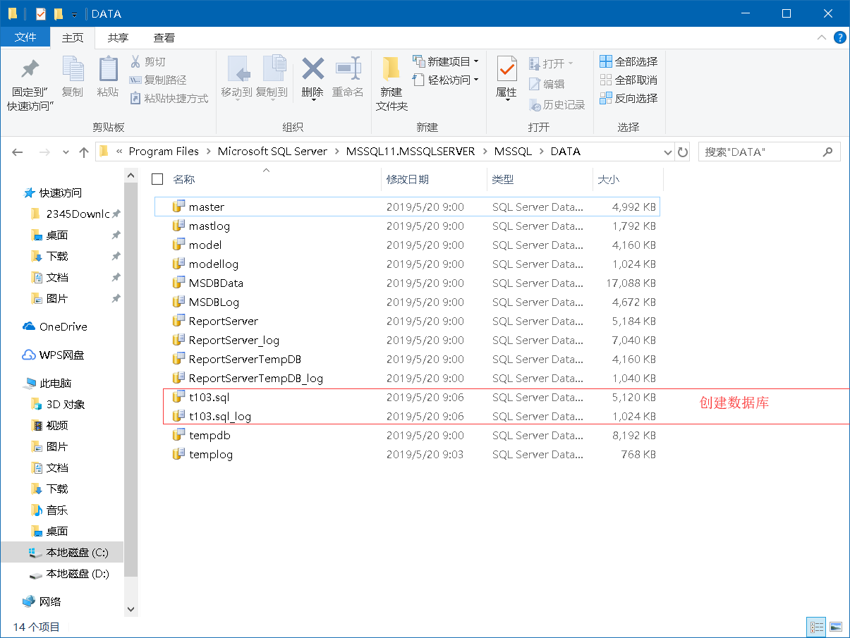Select the Cut scissors command
This screenshot has height=638, width=850.
pyautogui.click(x=148, y=61)
